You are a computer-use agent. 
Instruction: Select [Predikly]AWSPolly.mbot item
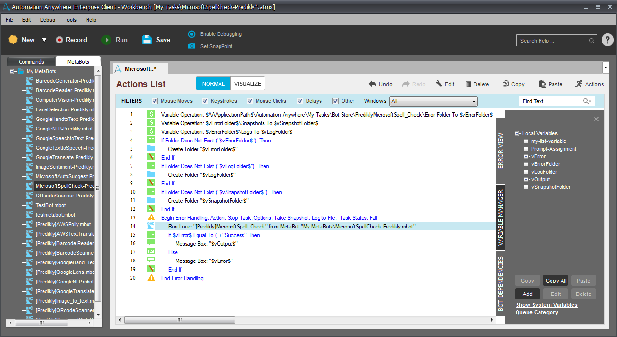64,224
